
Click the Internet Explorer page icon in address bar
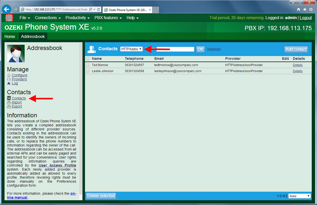click(x=23, y=9)
